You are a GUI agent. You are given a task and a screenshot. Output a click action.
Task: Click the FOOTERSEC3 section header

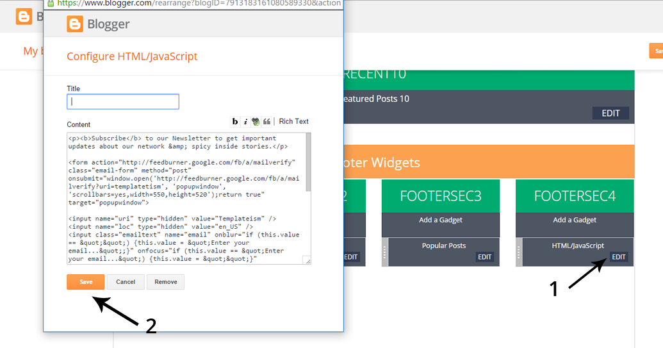point(441,196)
